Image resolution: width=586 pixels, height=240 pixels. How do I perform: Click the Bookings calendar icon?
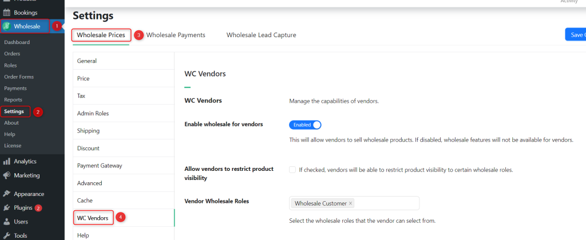[x=6, y=13]
